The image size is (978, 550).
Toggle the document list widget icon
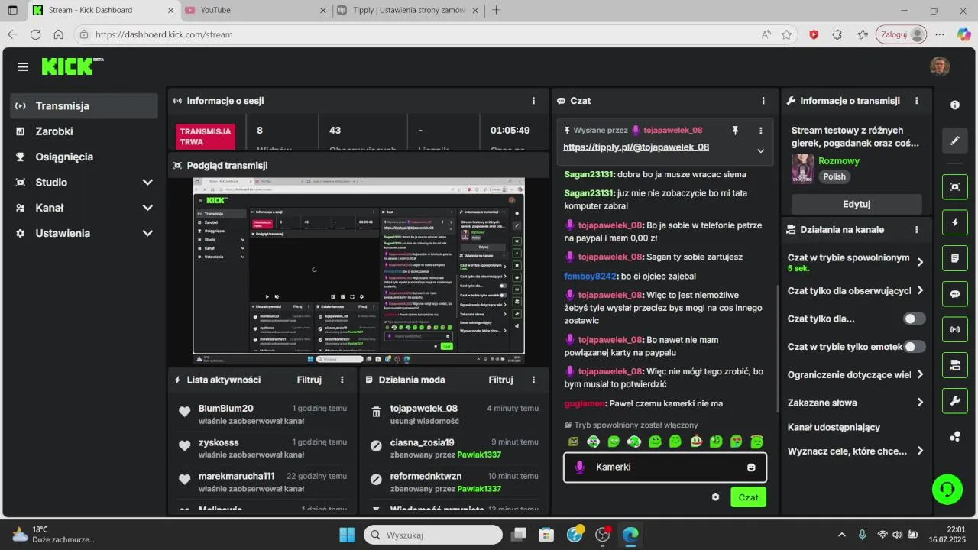(955, 258)
